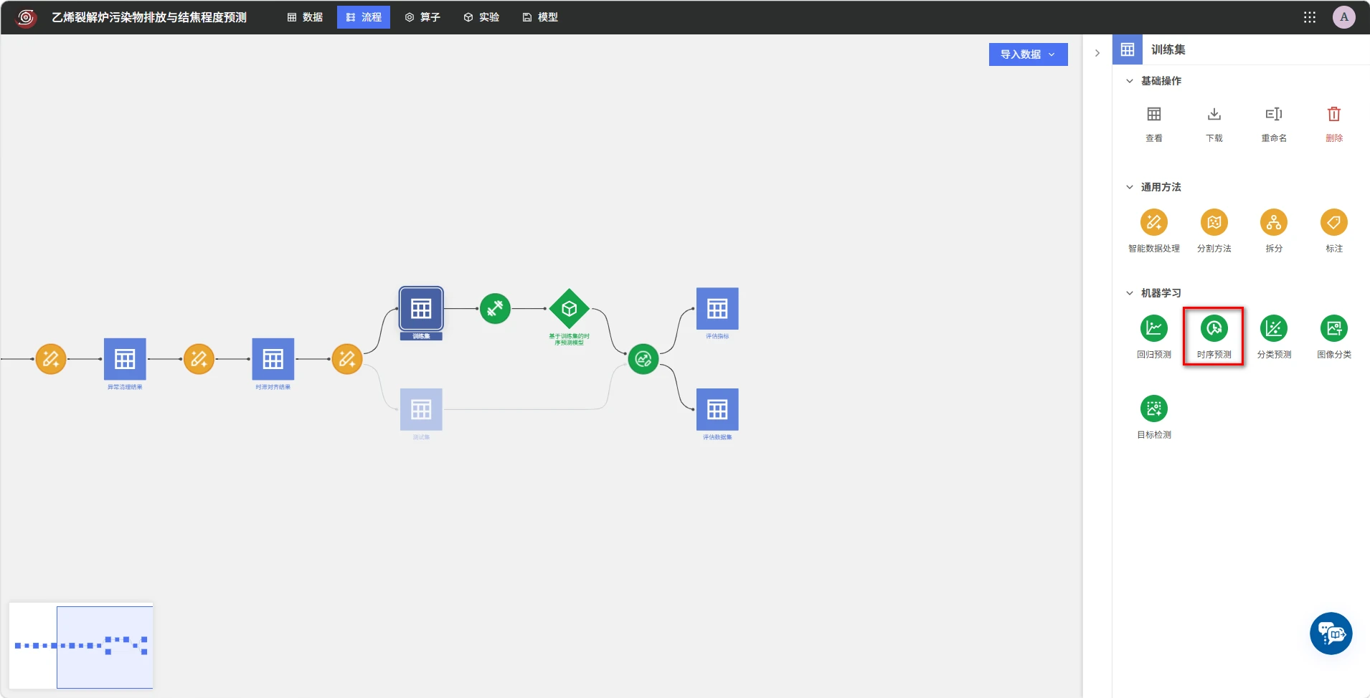Screen dimensions: 1370x698
Task: Switch to the 流程 tab
Action: (364, 17)
